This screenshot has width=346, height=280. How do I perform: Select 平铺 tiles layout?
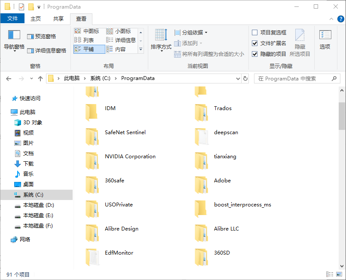[89, 49]
